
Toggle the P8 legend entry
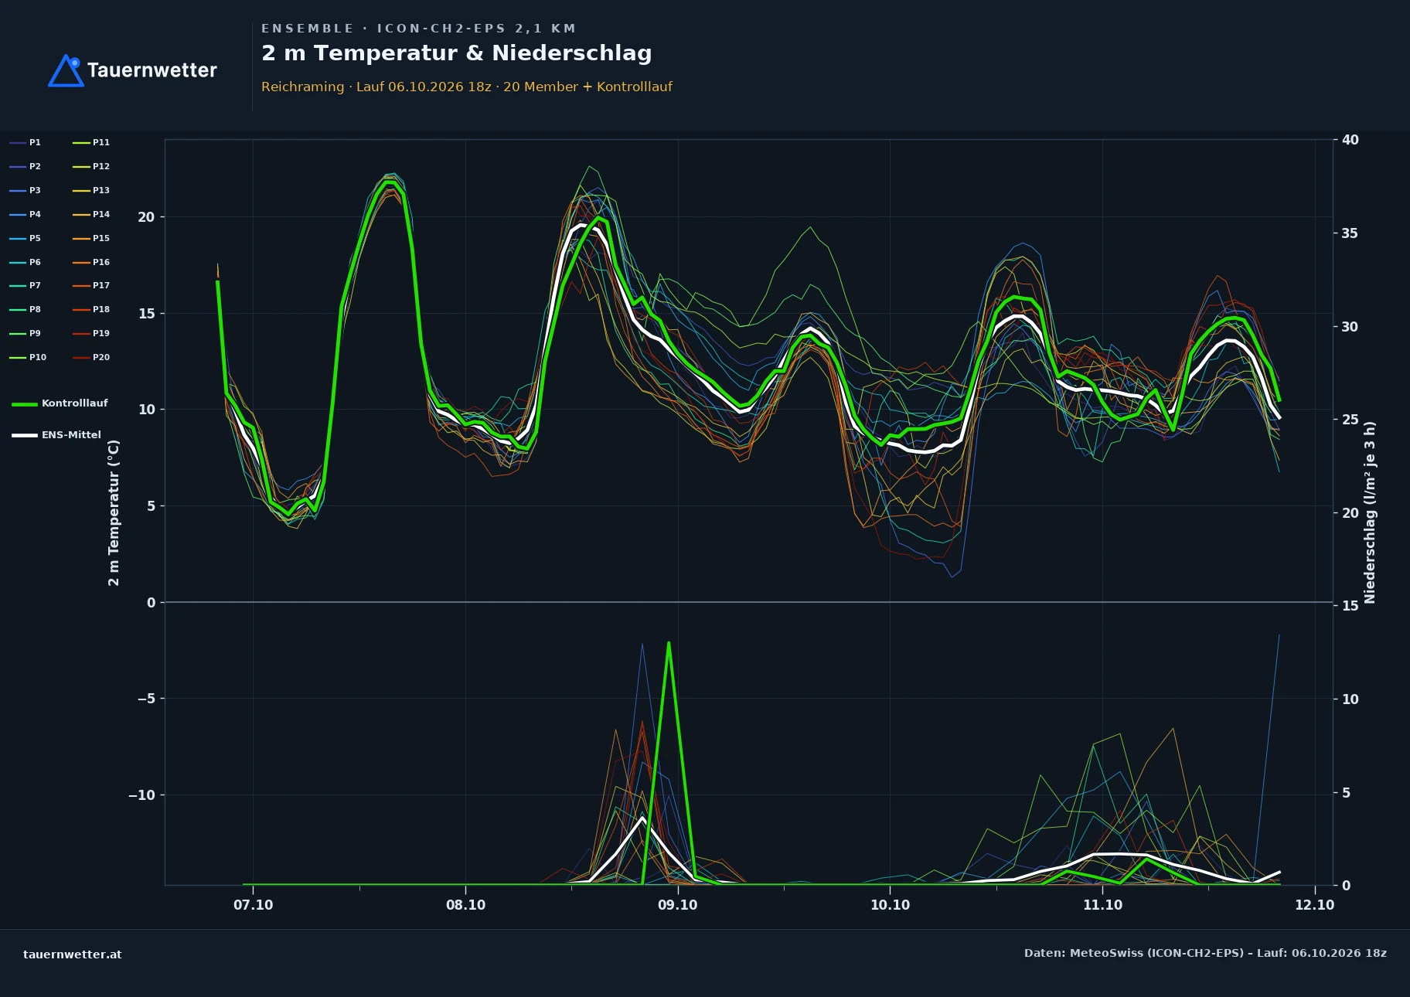point(26,310)
